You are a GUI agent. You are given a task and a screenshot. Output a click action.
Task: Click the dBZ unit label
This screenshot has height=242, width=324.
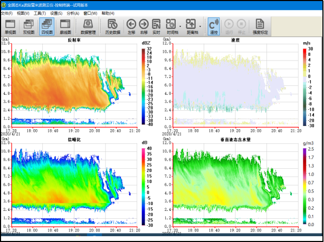coord(146,43)
